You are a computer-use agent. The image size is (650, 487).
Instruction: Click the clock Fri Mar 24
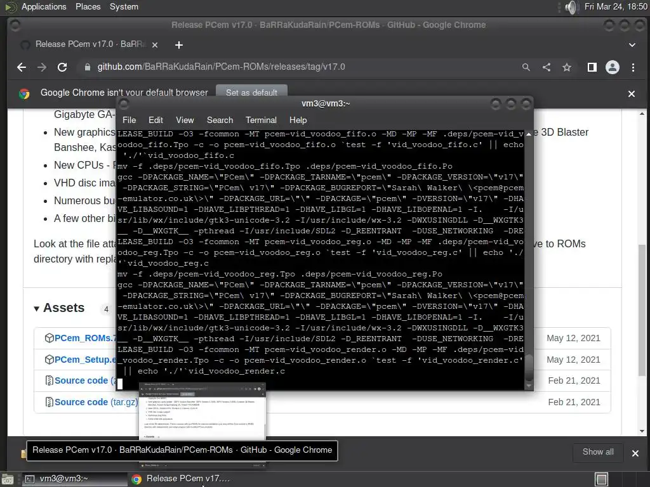click(x=616, y=6)
